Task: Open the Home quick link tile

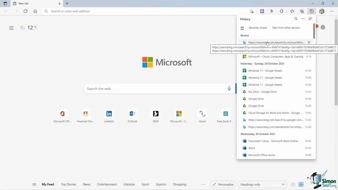Action: [202, 116]
